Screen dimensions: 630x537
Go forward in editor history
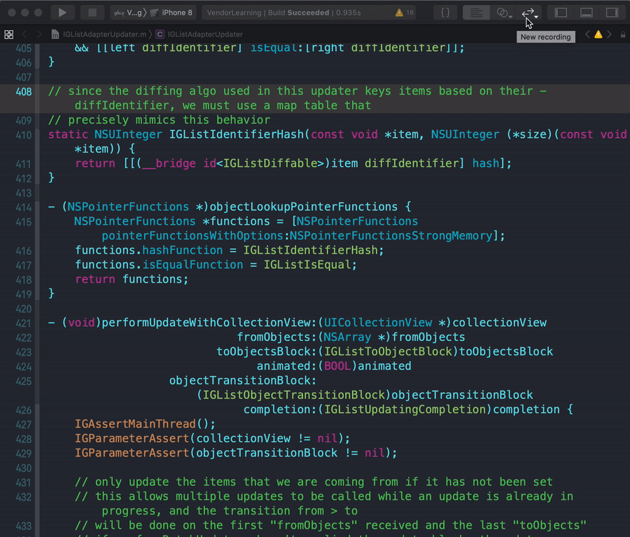tap(39, 34)
